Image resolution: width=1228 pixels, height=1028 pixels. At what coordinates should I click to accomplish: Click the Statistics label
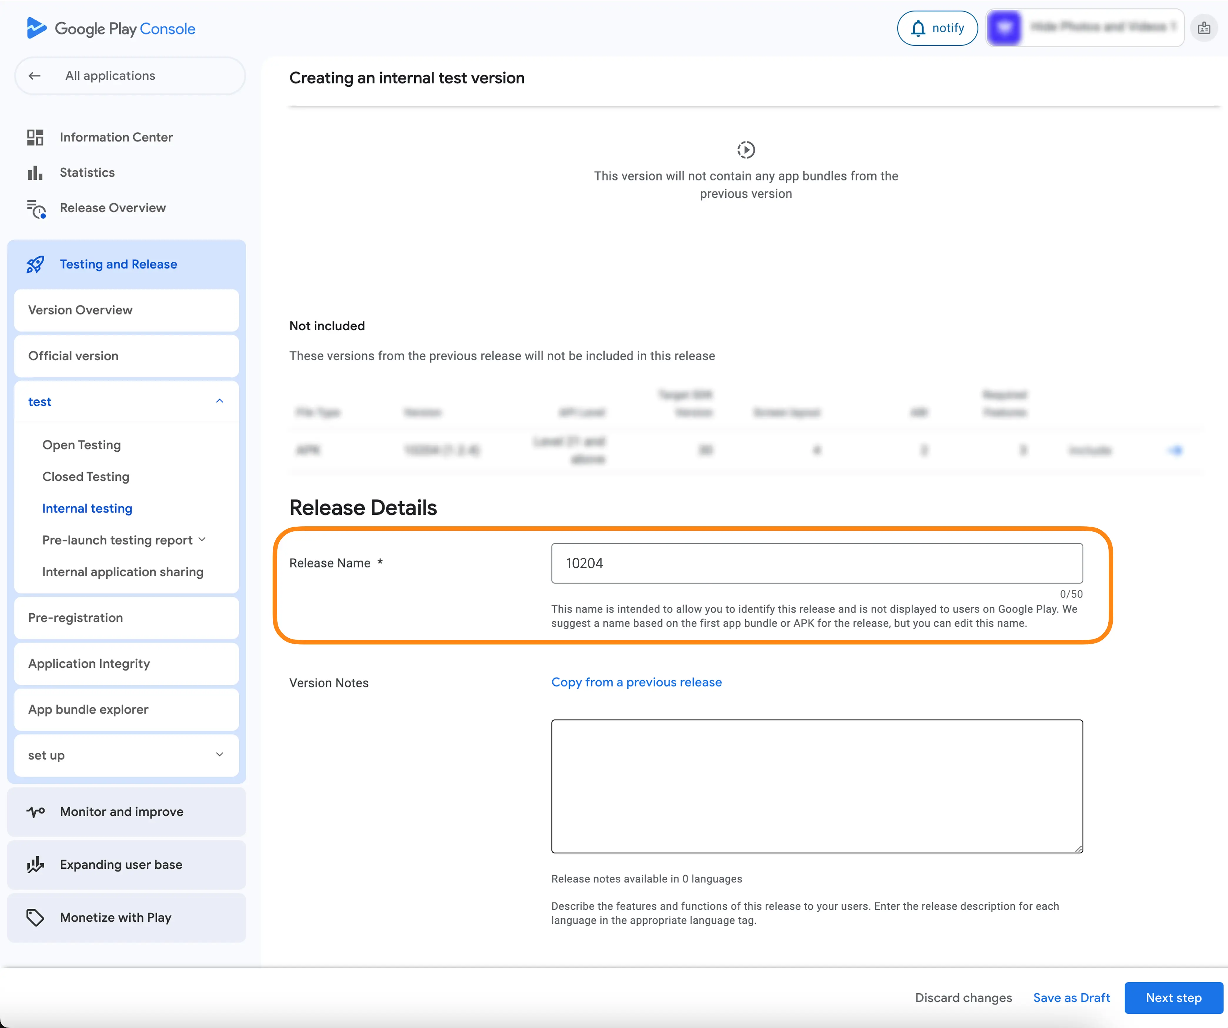click(87, 173)
